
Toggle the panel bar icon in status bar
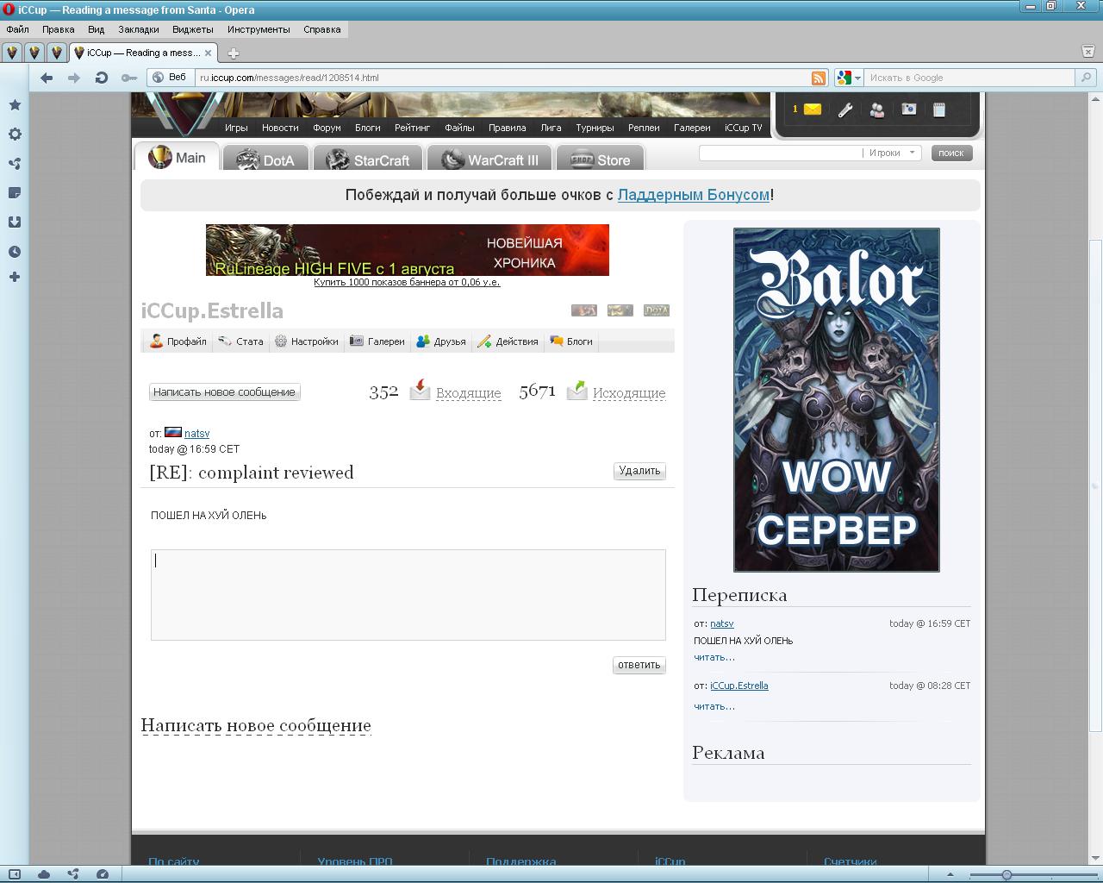coord(15,874)
